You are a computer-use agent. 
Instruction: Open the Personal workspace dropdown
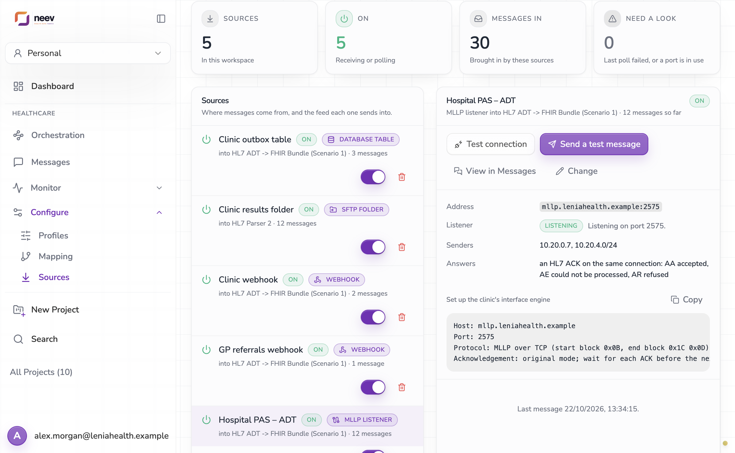(88, 53)
